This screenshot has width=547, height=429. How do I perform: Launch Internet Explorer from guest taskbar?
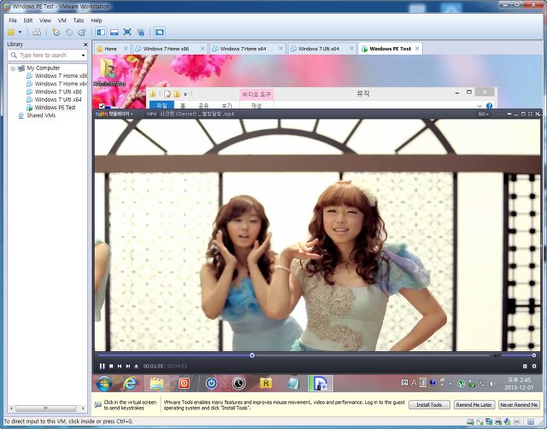(x=130, y=384)
